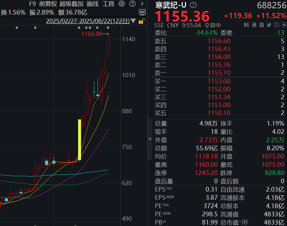Click the 委比 value -34.63%

click(x=206, y=33)
